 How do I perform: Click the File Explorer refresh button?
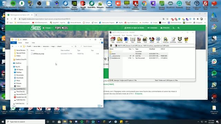[x=76, y=46]
